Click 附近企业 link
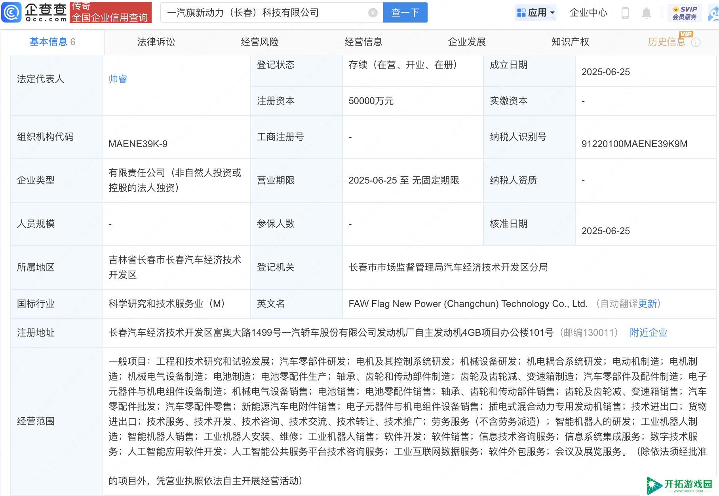 649,333
